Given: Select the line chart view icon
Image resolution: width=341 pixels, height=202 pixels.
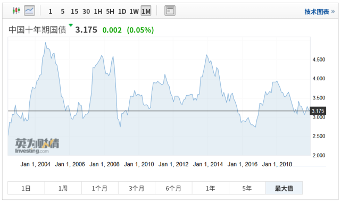Looking at the screenshot, I should coord(29,11).
